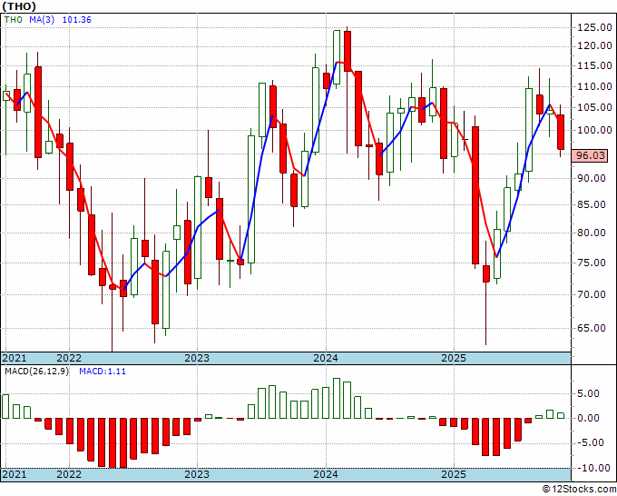Click the 115.00 price axis label

[594, 65]
